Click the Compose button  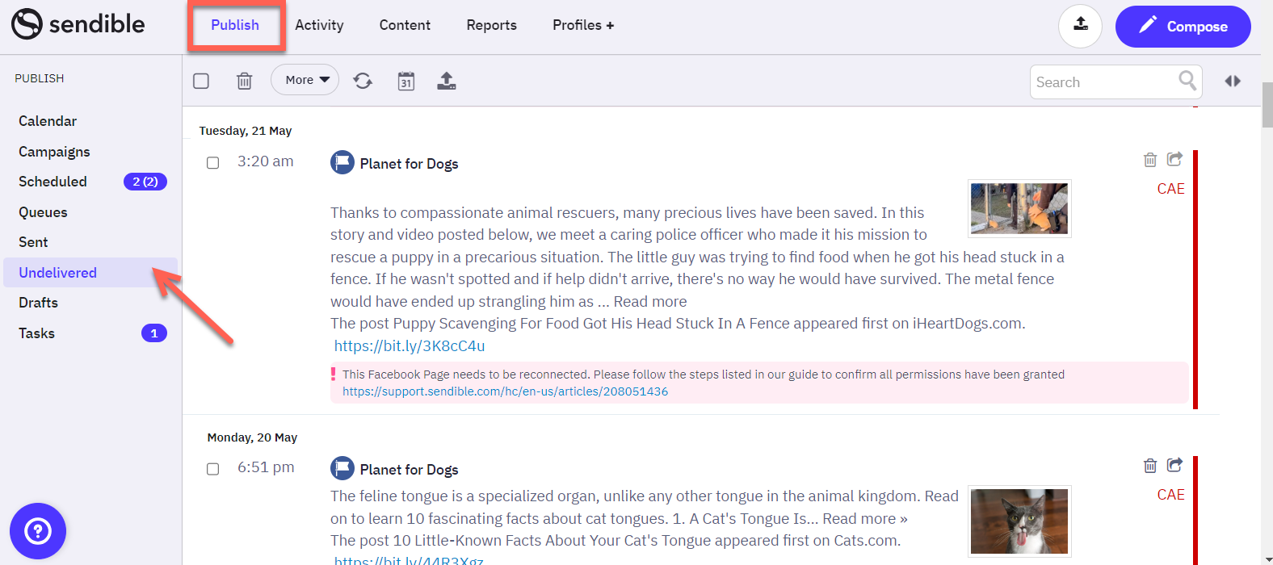pyautogui.click(x=1183, y=26)
